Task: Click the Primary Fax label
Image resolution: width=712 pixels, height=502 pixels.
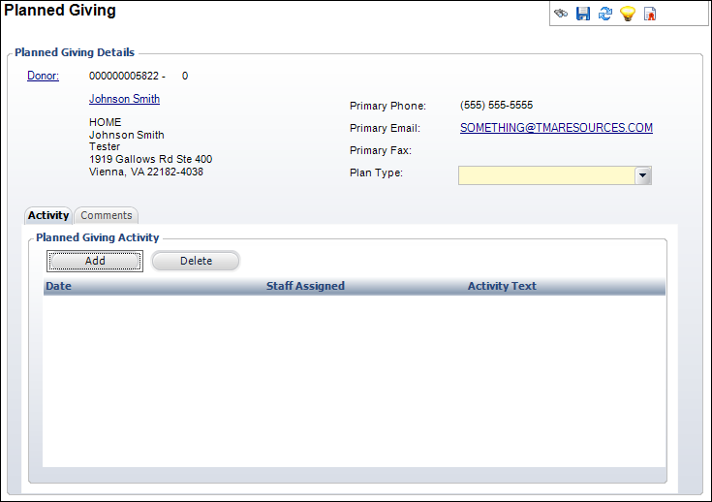Action: pos(381,150)
